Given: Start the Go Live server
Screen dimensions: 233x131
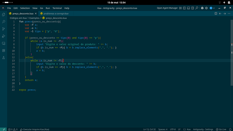Looking at the screenshot, I should point(221,129).
